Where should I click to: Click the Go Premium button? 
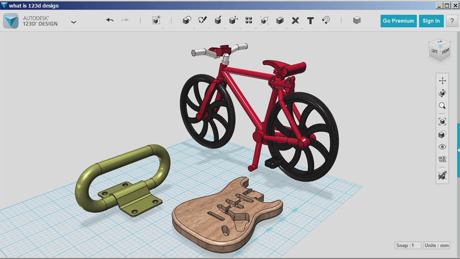(x=398, y=21)
